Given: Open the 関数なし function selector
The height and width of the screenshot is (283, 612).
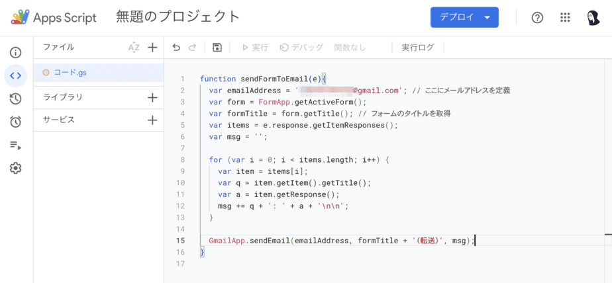Looking at the screenshot, I should pyautogui.click(x=350, y=48).
